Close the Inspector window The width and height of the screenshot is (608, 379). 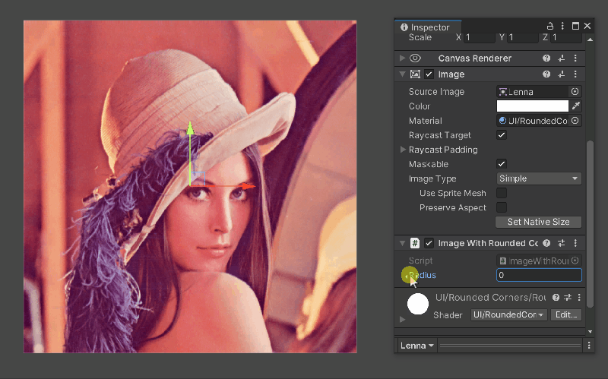[x=587, y=26]
